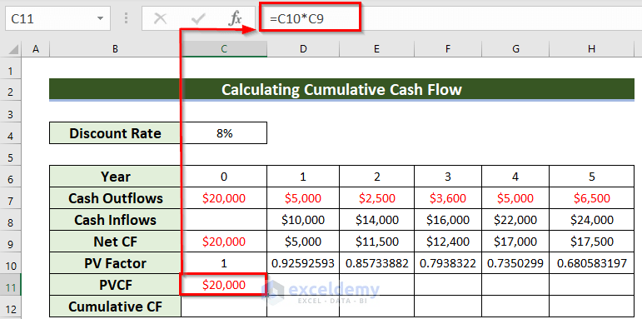Click the $2,500 cash outflow cell
The image size is (642, 319).
376,198
